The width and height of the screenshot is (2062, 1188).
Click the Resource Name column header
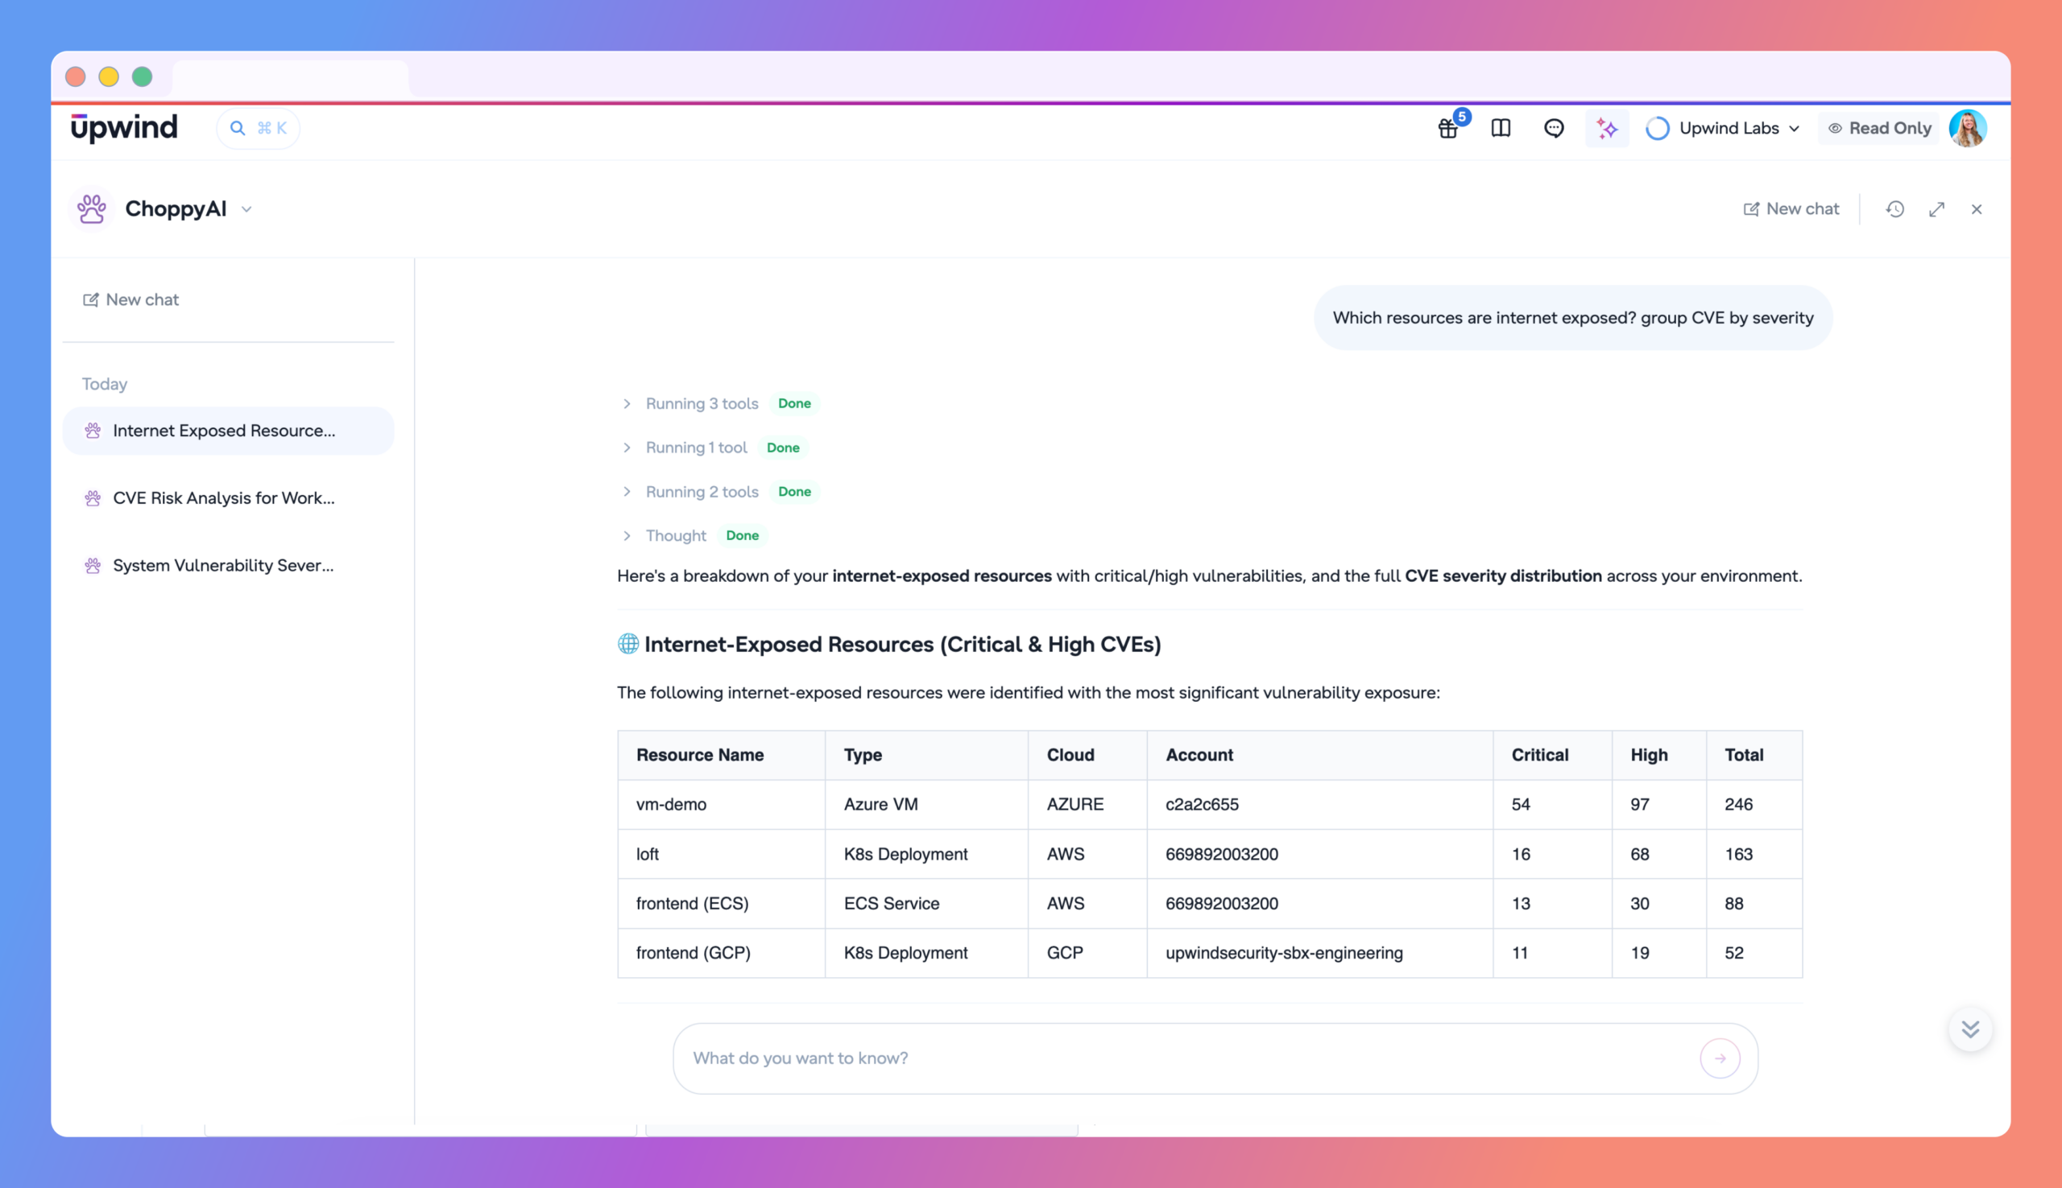(x=722, y=755)
